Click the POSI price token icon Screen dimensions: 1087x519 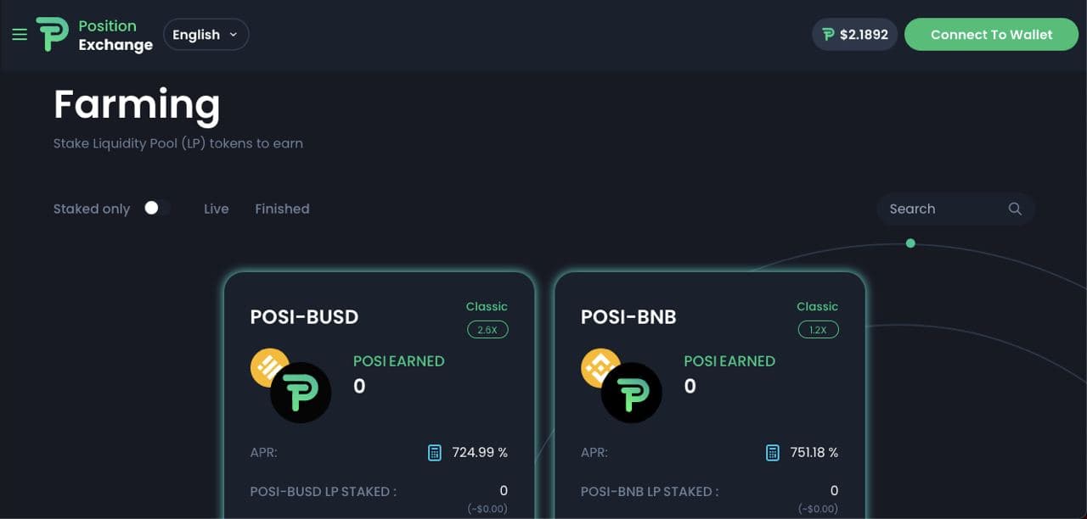click(829, 35)
